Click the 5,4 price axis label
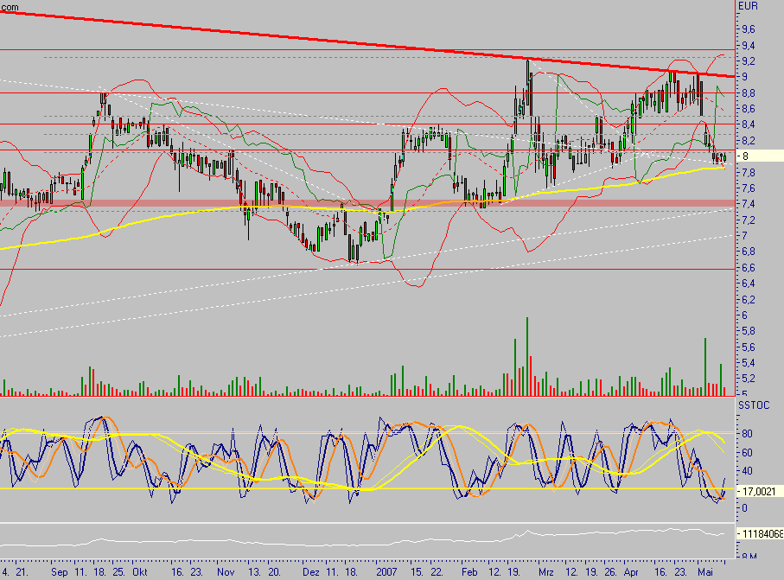This screenshot has height=580, width=784. tap(749, 362)
